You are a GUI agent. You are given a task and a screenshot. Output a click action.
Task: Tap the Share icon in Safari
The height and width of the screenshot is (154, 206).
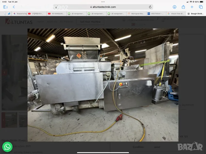point(183,7)
